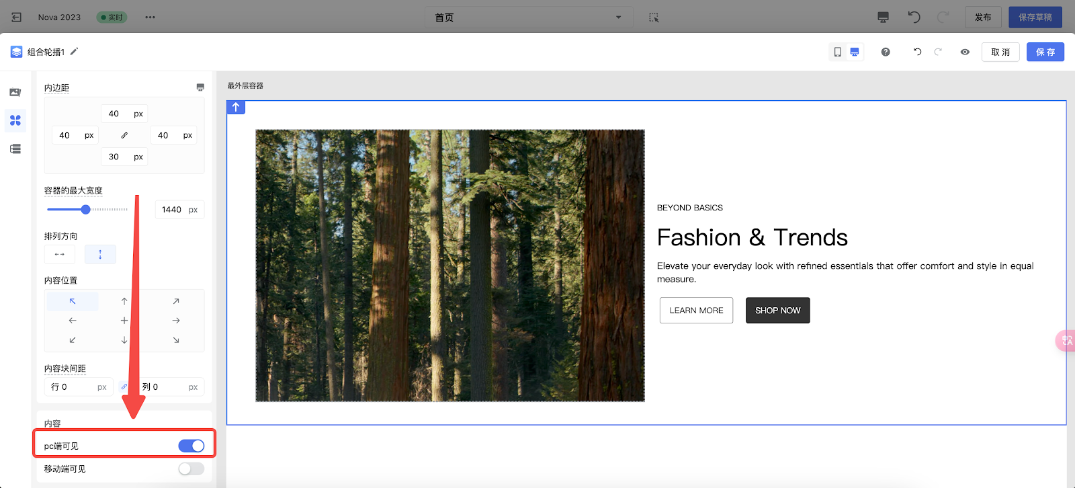
Task: Set arrangement direction to horizontal
Action: (60, 254)
